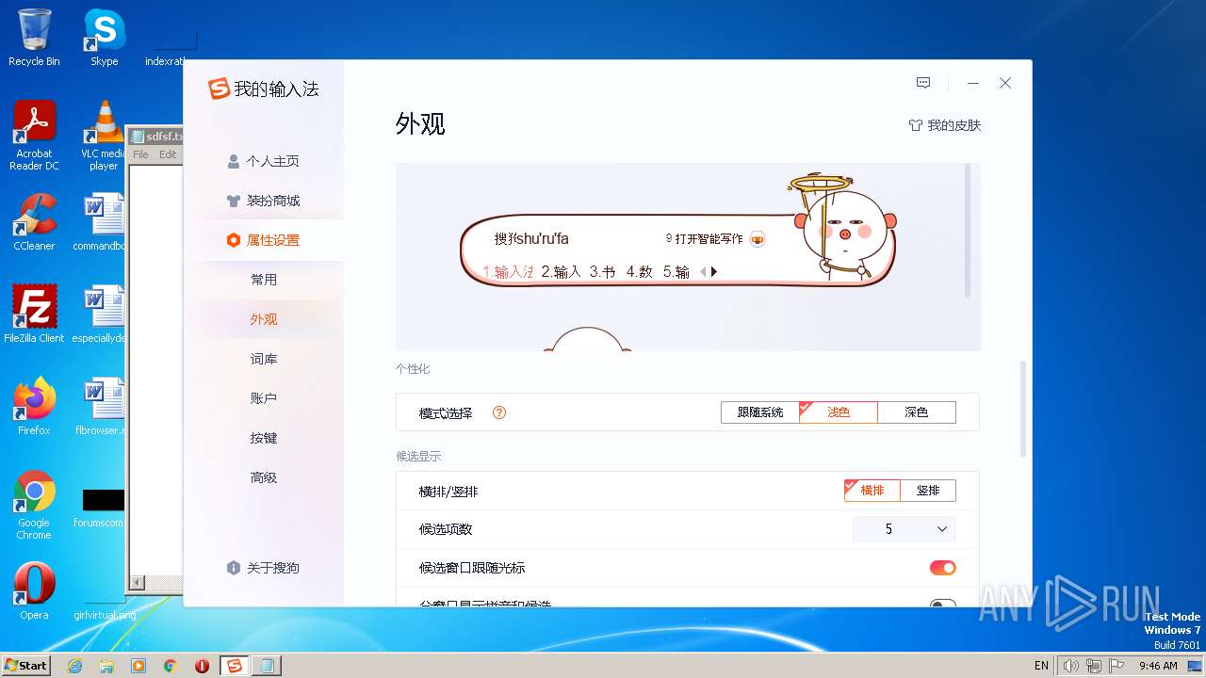Select Sogou input taskbar button

point(235,666)
